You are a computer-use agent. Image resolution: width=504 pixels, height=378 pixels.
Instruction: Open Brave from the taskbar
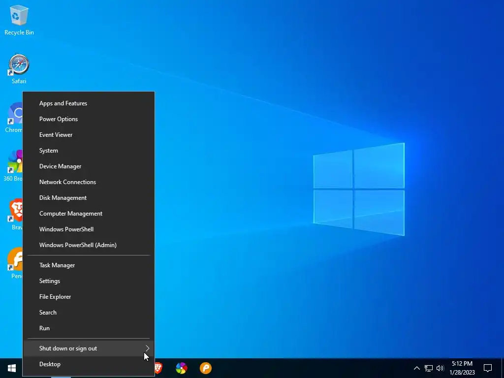pos(158,368)
